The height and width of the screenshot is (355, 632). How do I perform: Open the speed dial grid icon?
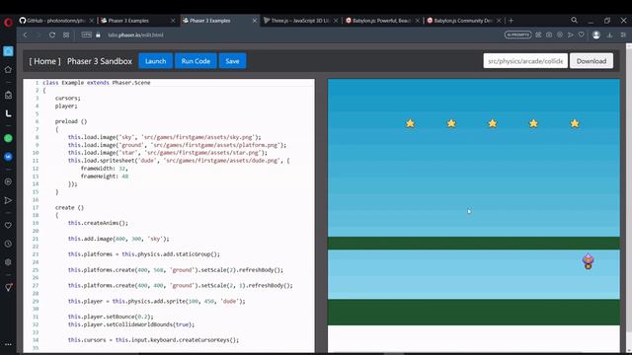[66, 35]
